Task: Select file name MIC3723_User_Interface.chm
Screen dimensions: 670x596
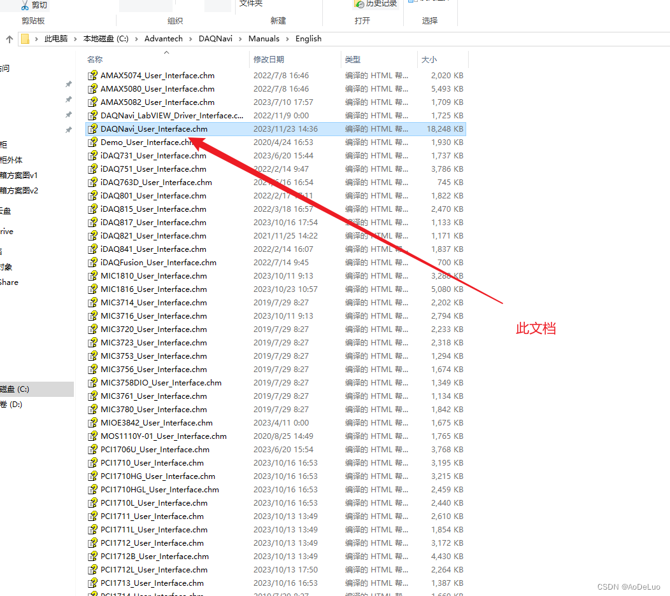Action: pyautogui.click(x=153, y=343)
